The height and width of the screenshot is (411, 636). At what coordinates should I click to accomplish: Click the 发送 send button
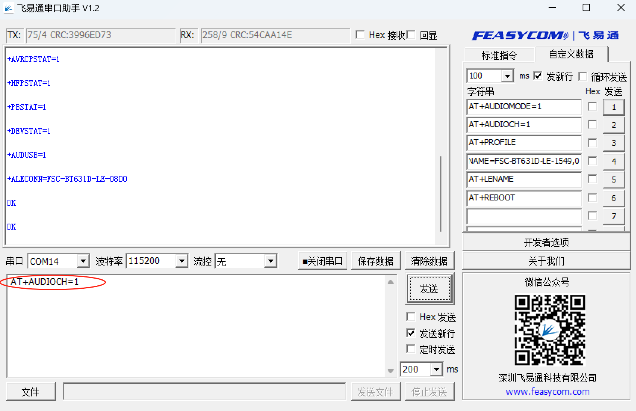429,289
